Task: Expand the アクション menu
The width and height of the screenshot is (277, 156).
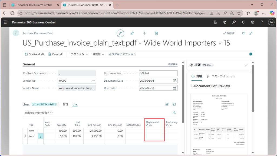Action: click(x=79, y=54)
